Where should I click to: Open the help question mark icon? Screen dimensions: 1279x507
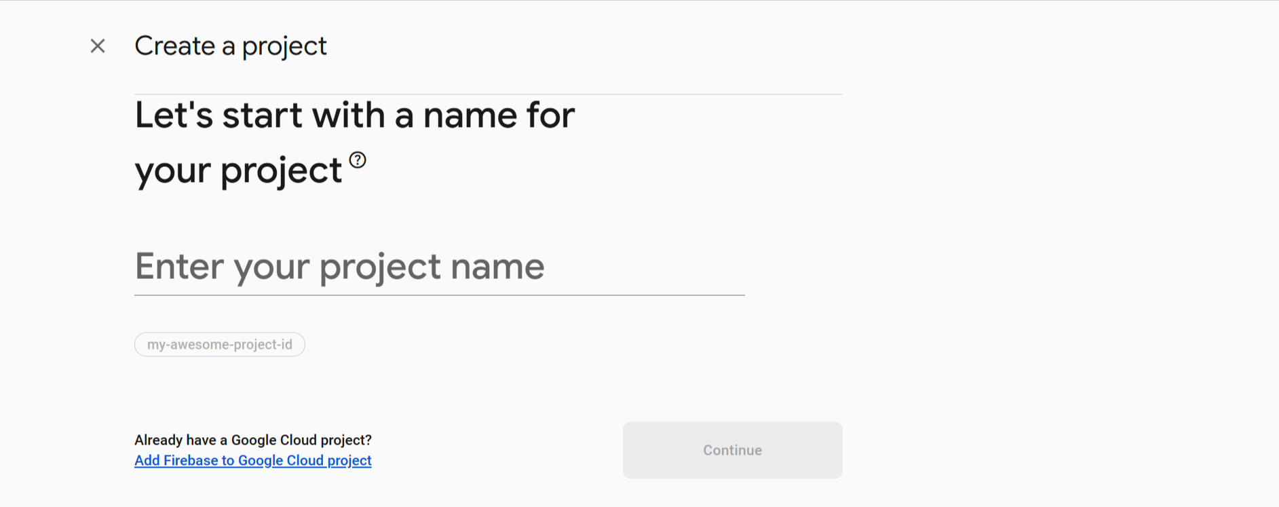tap(358, 160)
